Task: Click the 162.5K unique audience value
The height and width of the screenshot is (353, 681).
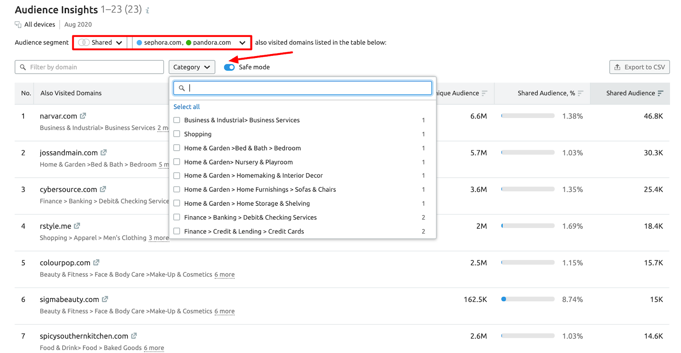Action: (x=475, y=300)
